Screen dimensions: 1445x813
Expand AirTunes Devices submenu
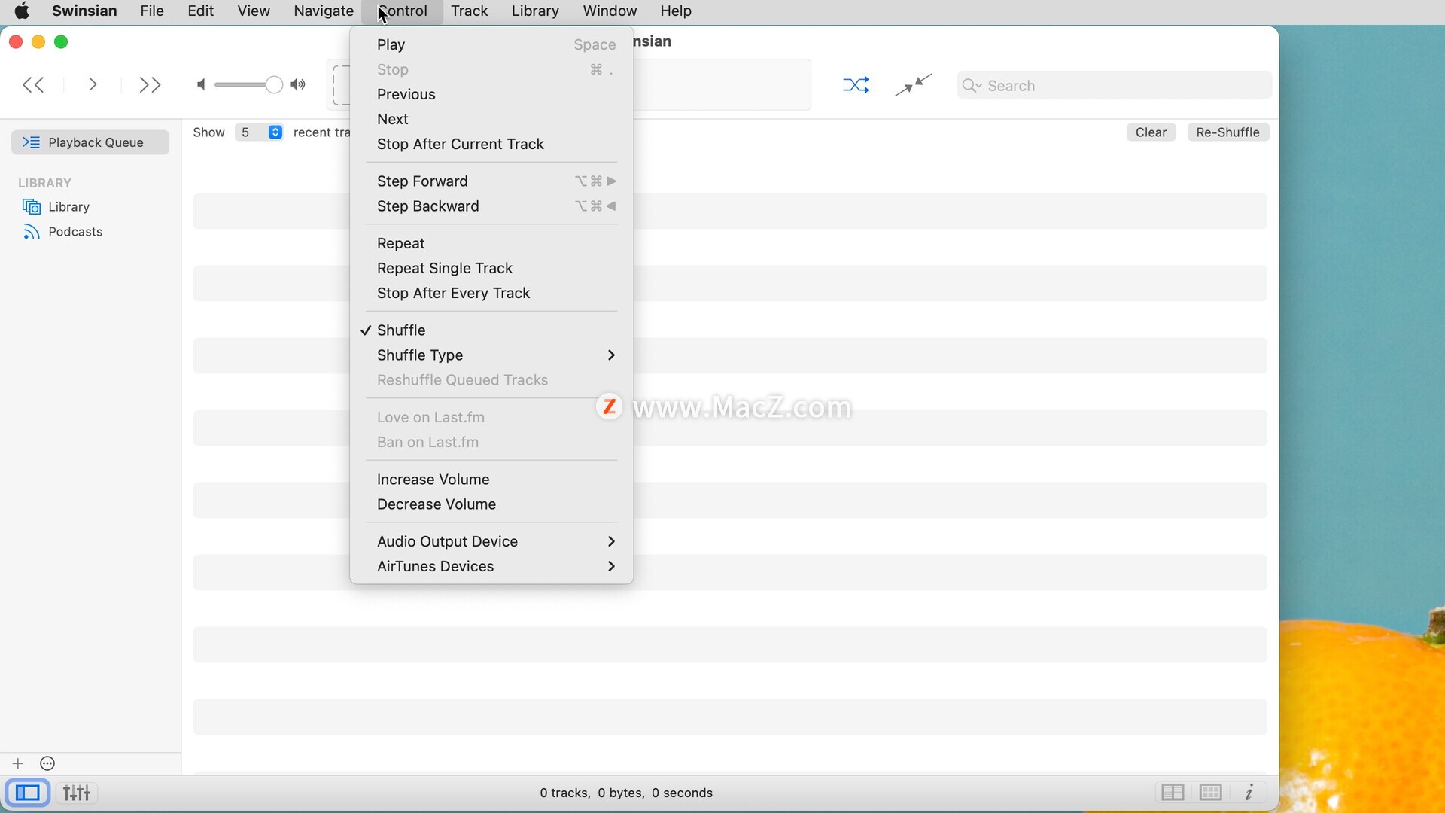pos(491,566)
